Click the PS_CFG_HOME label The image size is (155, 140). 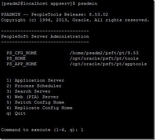[22, 53]
